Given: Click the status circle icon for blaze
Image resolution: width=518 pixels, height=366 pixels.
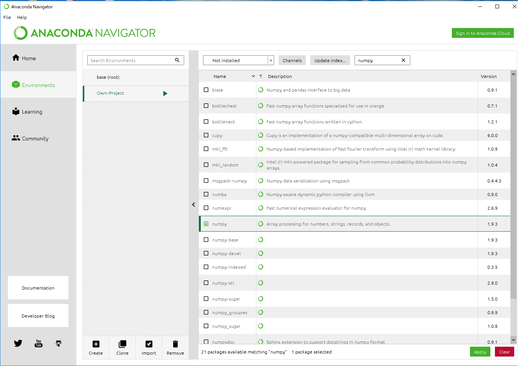Looking at the screenshot, I should click(261, 90).
